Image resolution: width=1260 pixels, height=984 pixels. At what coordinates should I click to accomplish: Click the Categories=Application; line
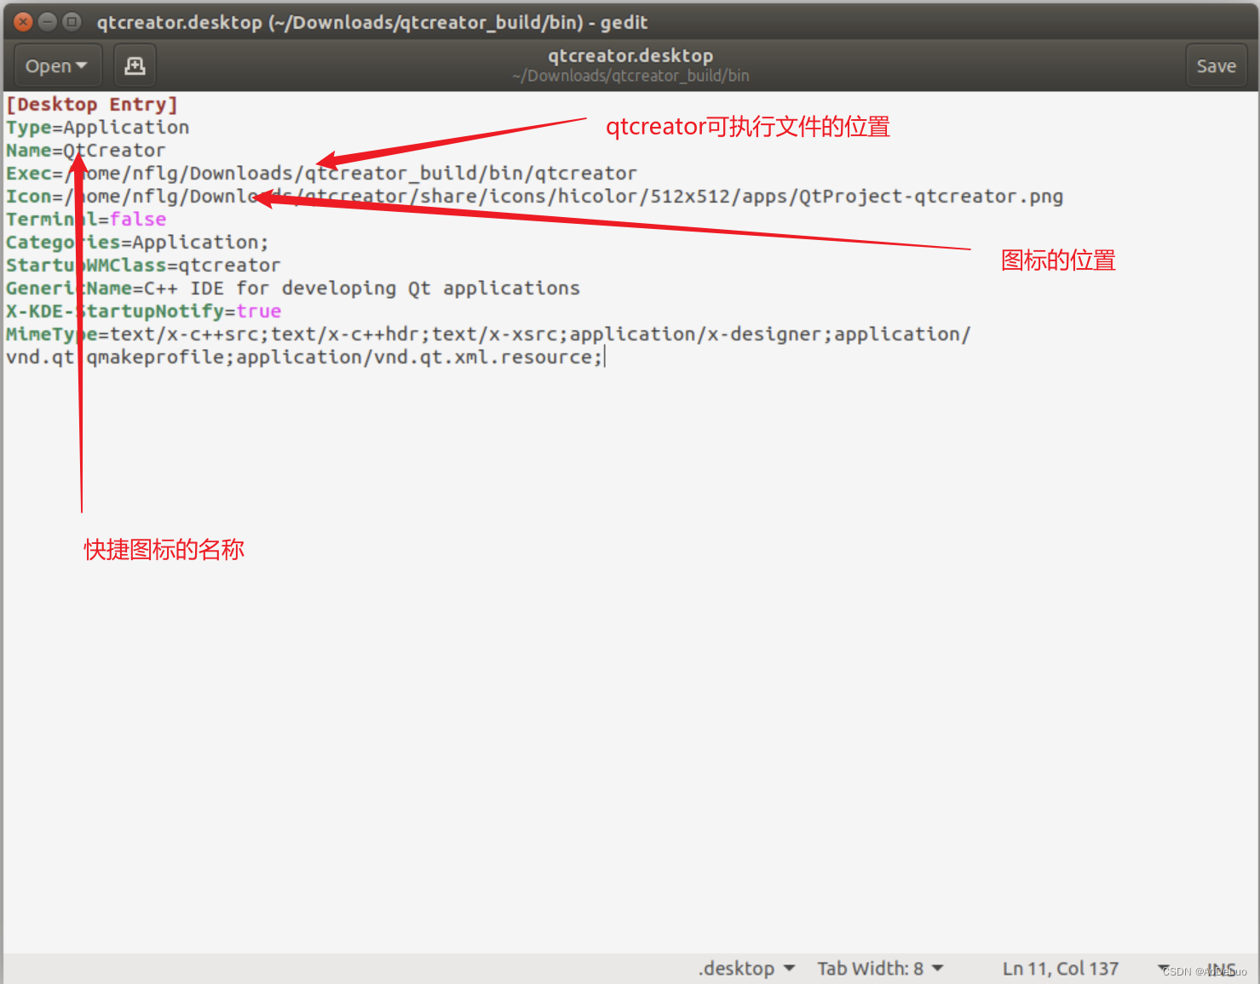(x=138, y=243)
